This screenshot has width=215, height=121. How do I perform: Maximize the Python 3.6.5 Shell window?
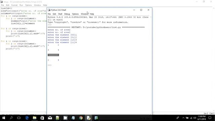coord(141,10)
